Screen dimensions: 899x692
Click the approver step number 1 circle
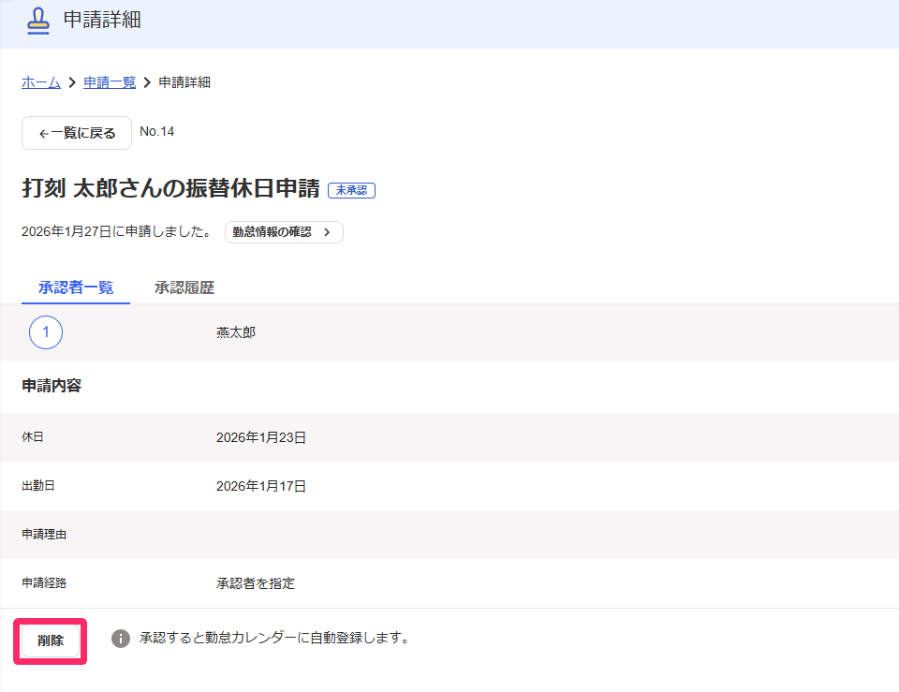46,332
